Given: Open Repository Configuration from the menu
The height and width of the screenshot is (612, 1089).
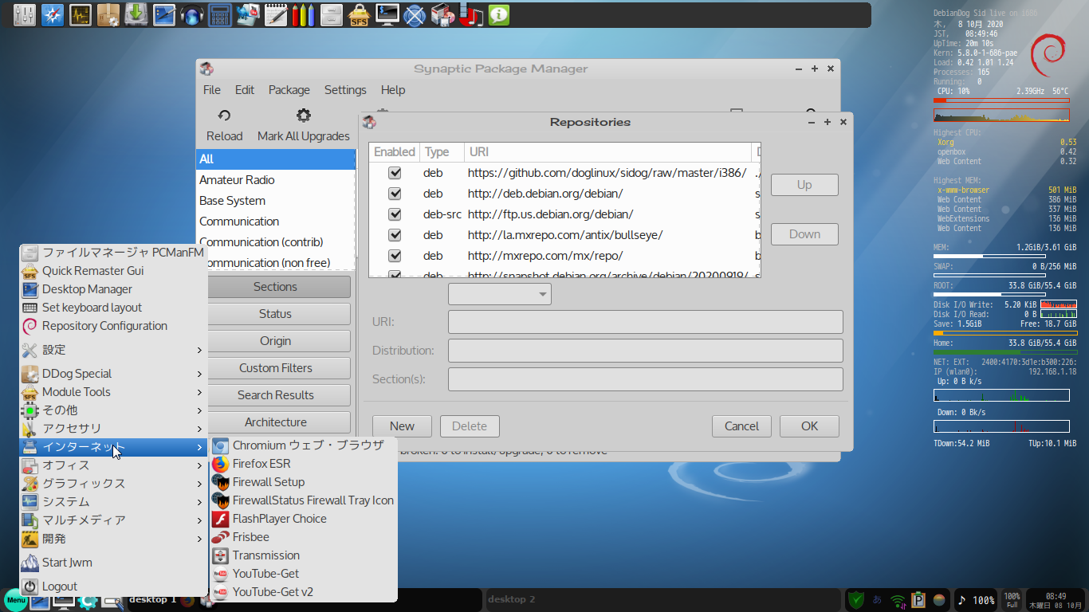Looking at the screenshot, I should point(113,326).
